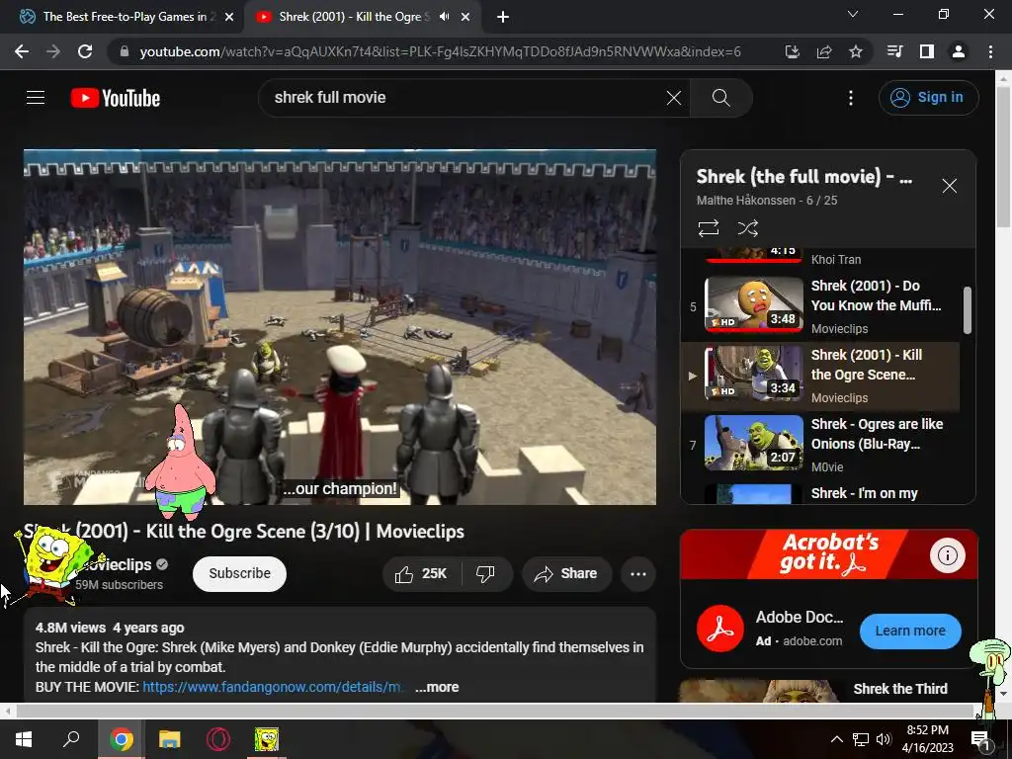Open YouTube settings three-dot menu
Image resolution: width=1012 pixels, height=759 pixels.
coord(851,98)
